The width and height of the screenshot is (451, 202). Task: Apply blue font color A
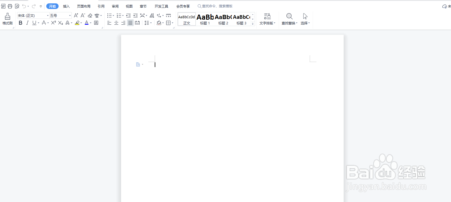click(87, 23)
